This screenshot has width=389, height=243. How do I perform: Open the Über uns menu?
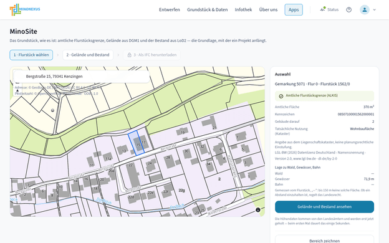[x=268, y=10]
